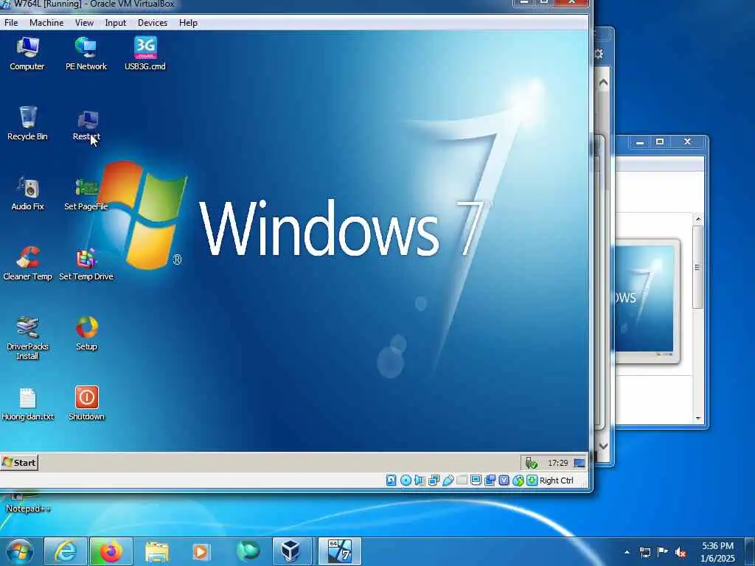
Task: Launch Internet Explorer from the host taskbar
Action: click(x=66, y=551)
